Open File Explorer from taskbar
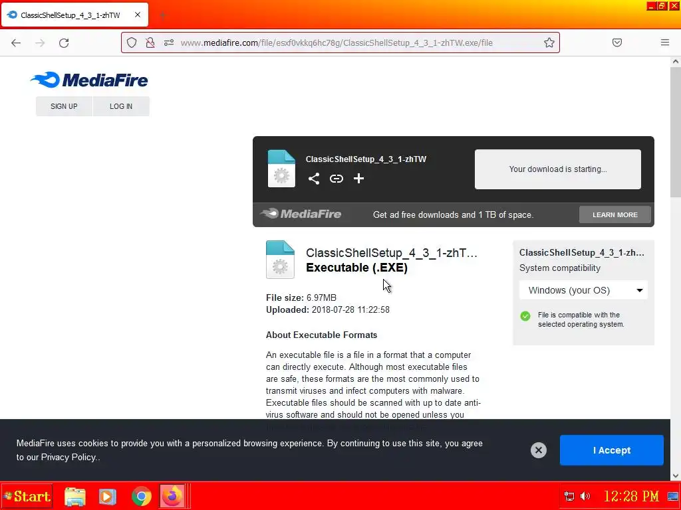The width and height of the screenshot is (681, 510). click(75, 497)
